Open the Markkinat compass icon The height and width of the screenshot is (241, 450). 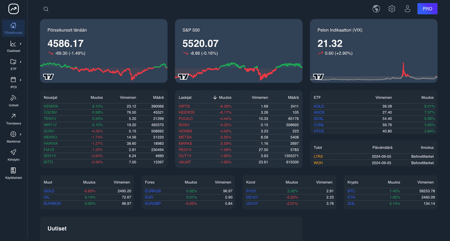point(13,134)
